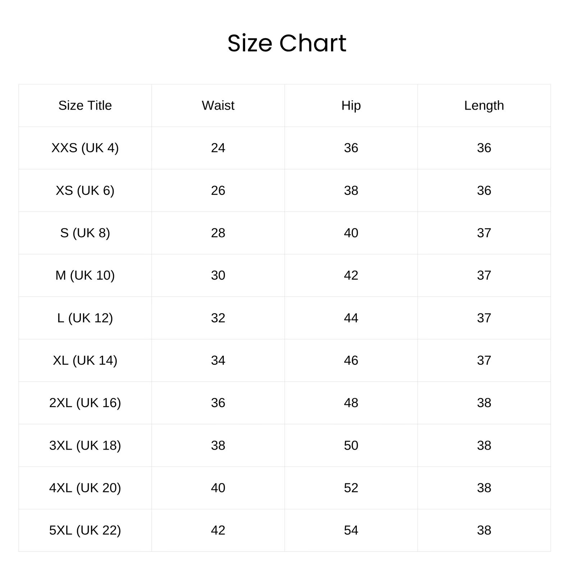
Task: Click waist value 24 for XXS
Action: pos(218,148)
